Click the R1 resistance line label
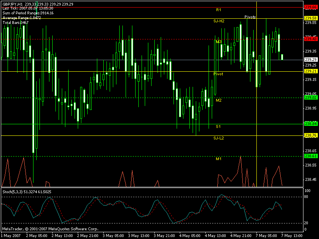Viewport: 319px width, 239px height. coord(219,10)
